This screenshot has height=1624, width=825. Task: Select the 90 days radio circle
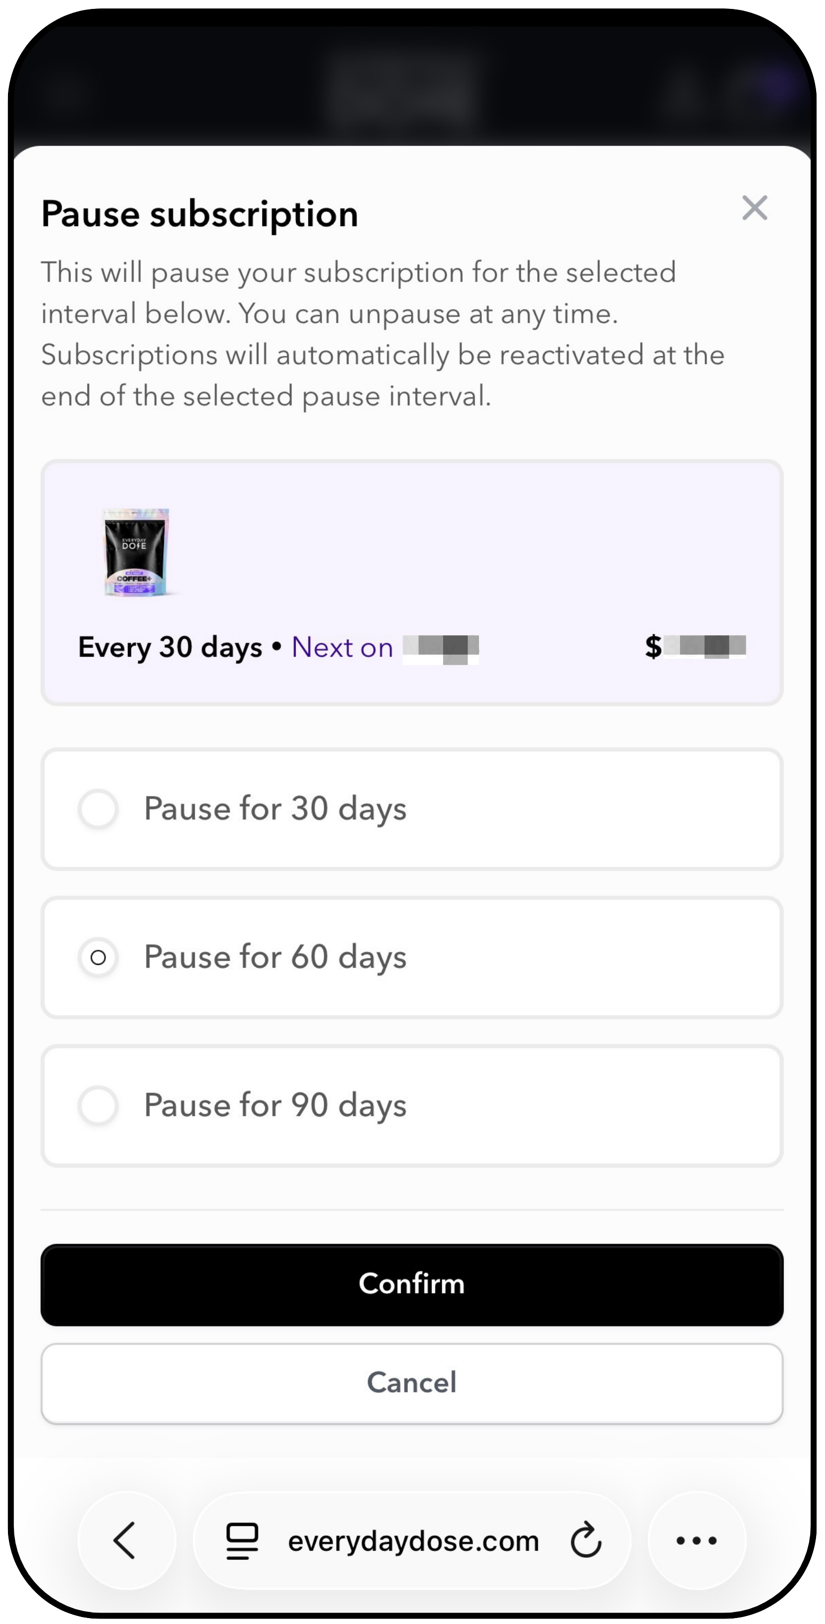click(98, 1105)
